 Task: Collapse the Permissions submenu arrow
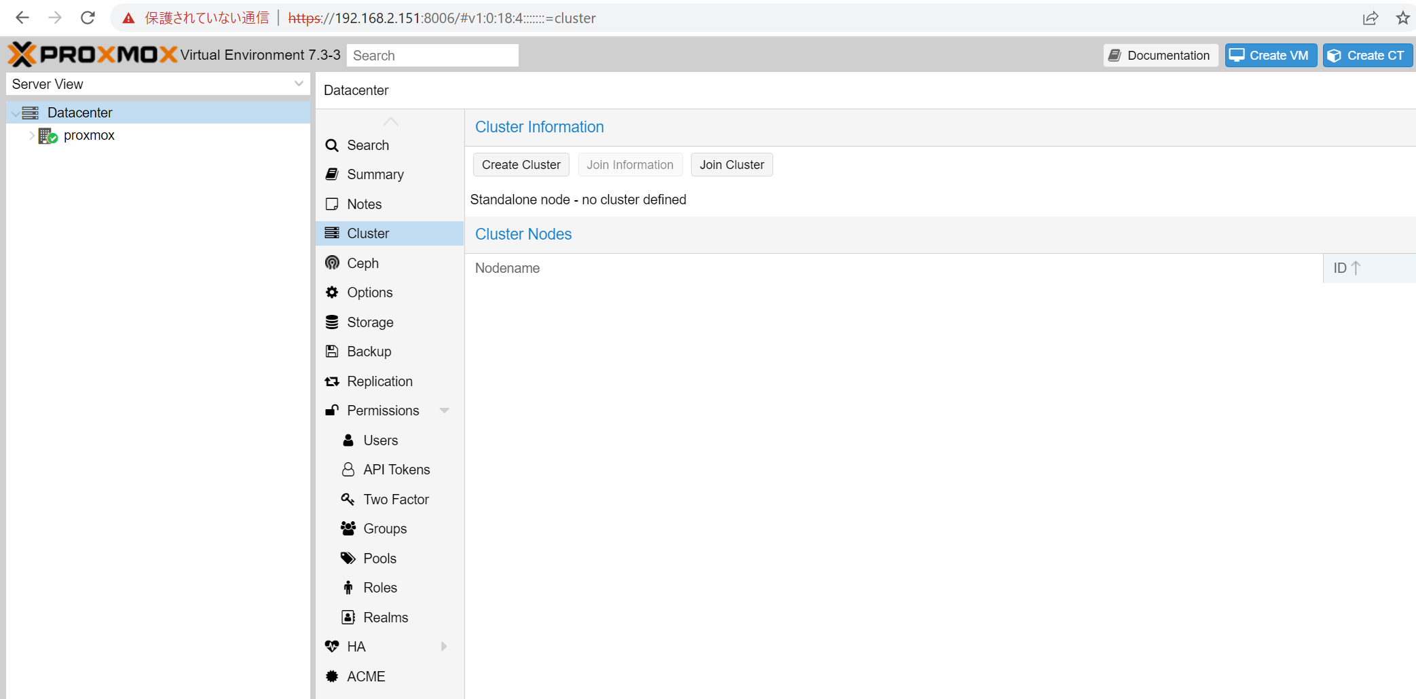445,411
